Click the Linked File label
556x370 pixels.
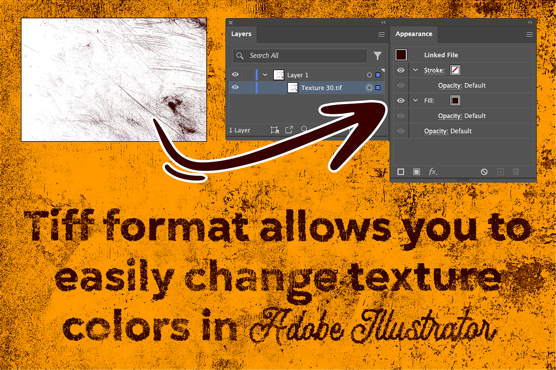click(441, 55)
